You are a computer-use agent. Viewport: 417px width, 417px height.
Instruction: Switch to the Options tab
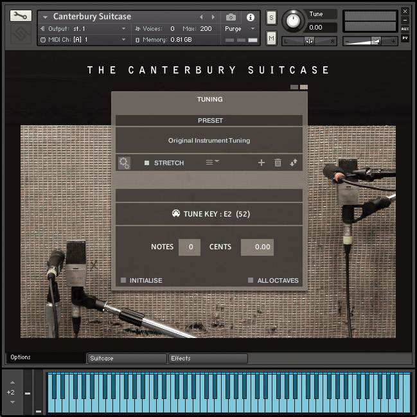click(x=45, y=357)
